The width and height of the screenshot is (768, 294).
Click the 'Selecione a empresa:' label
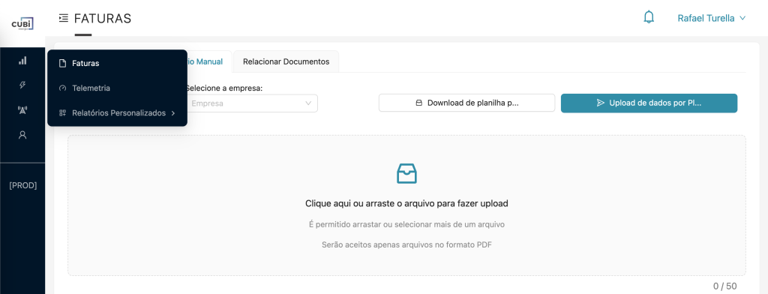click(x=223, y=88)
